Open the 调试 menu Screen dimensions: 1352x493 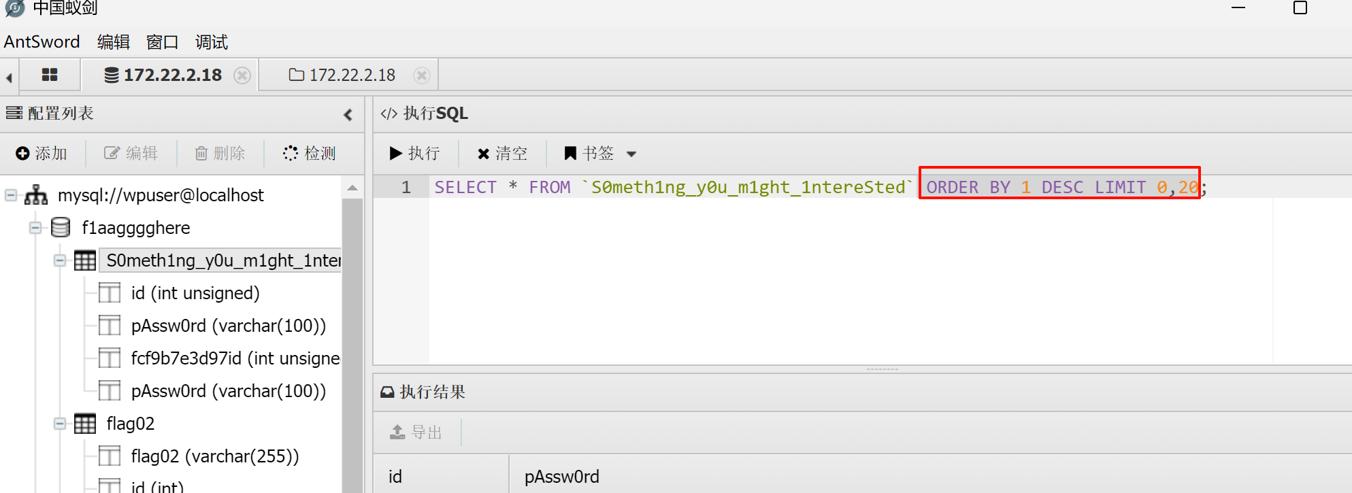tap(211, 42)
